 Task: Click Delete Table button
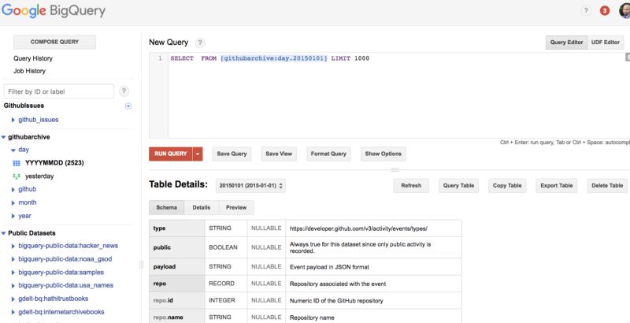pos(607,186)
